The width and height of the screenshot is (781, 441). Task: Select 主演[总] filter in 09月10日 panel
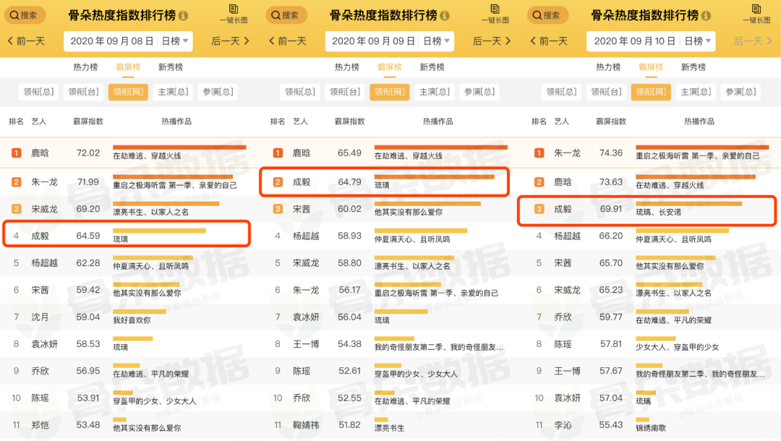click(x=696, y=92)
